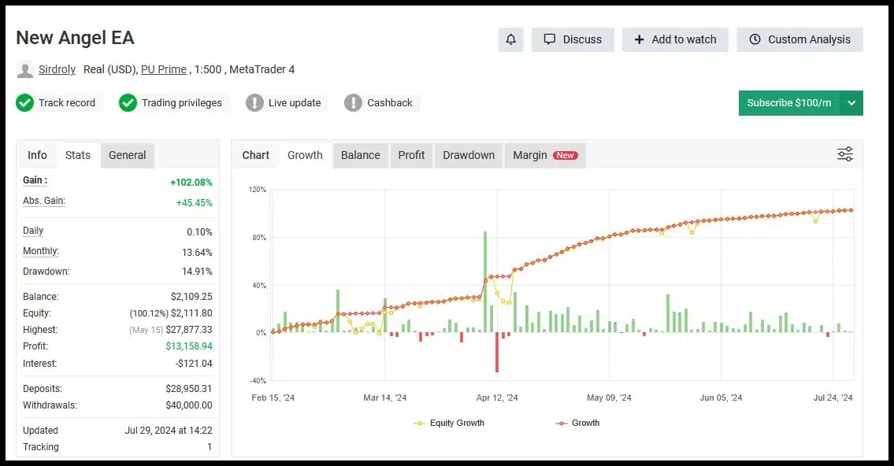Click the tallest green bar near Apr 12
The image size is (894, 466).
tap(485, 281)
